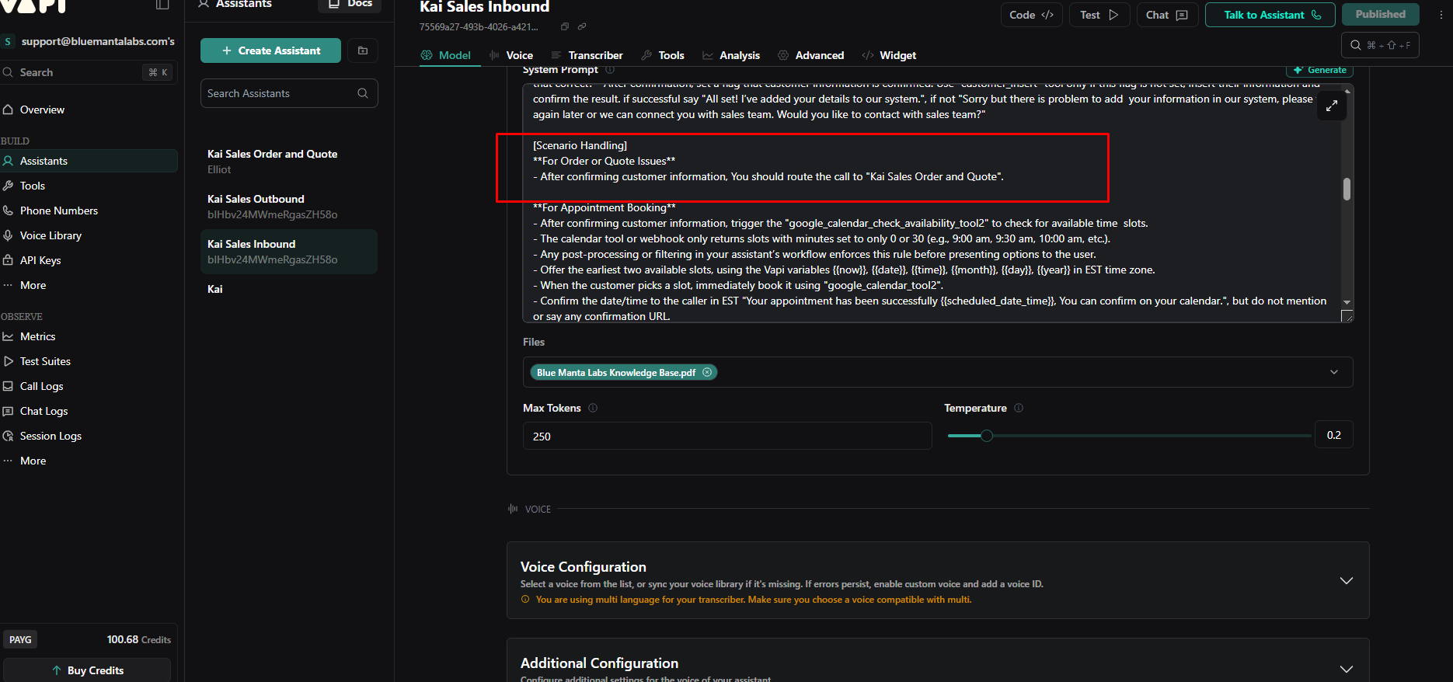Switch to the Widget tab
This screenshot has width=1453, height=682.
click(889, 55)
